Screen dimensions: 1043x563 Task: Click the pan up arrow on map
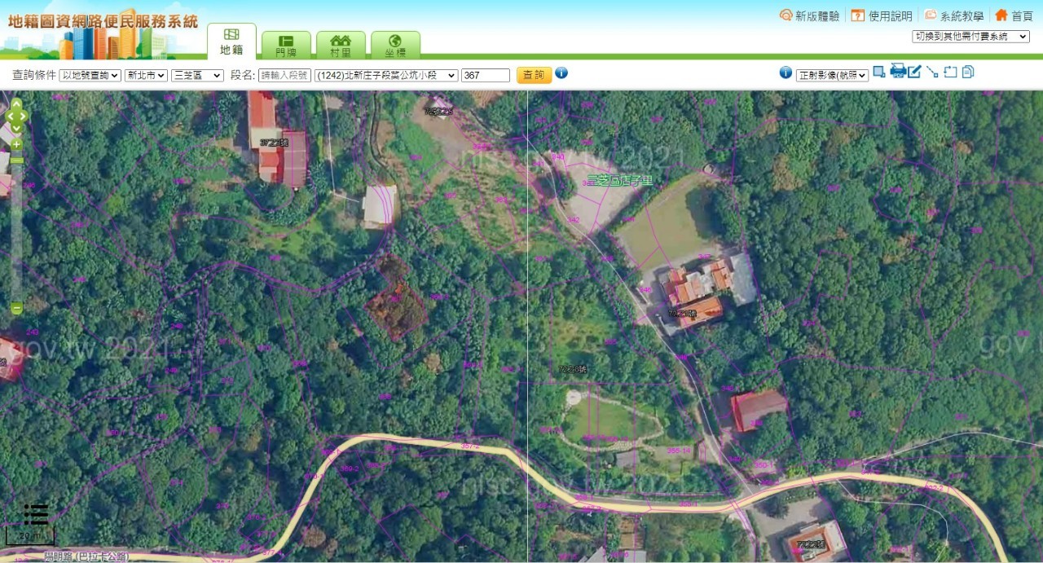pyautogui.click(x=16, y=104)
